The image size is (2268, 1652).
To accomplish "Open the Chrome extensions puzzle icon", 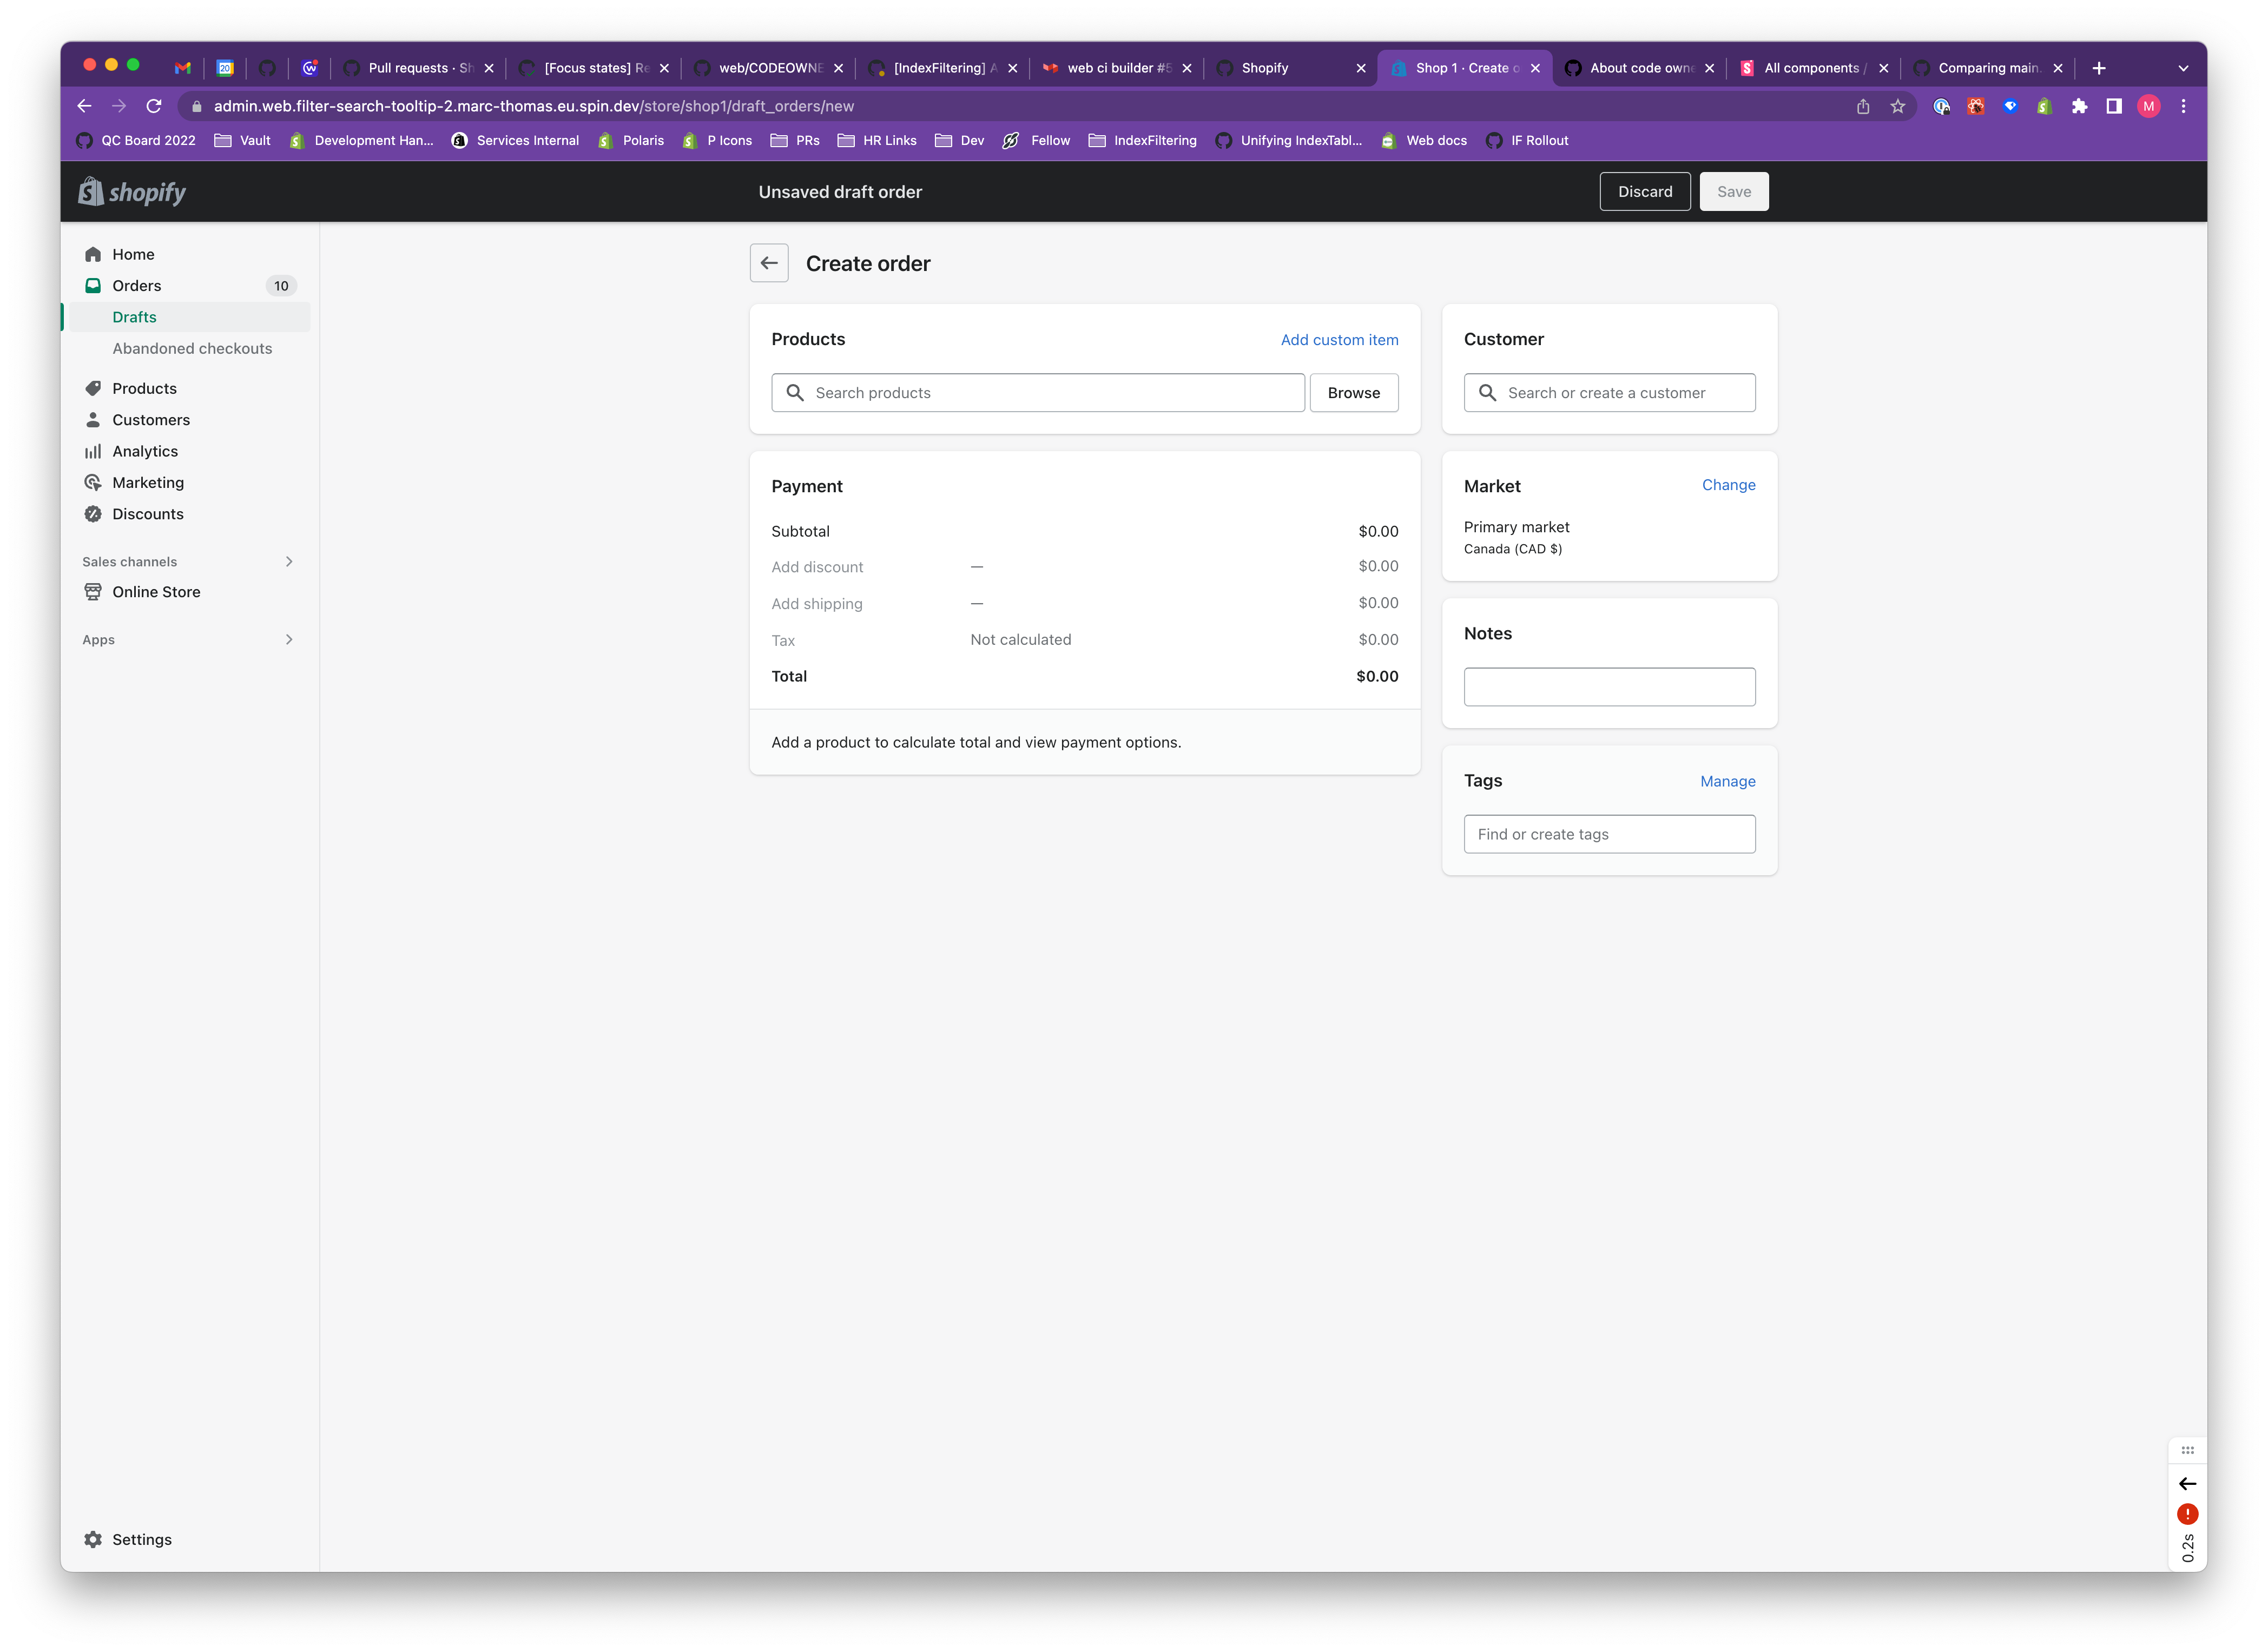I will (x=2079, y=106).
